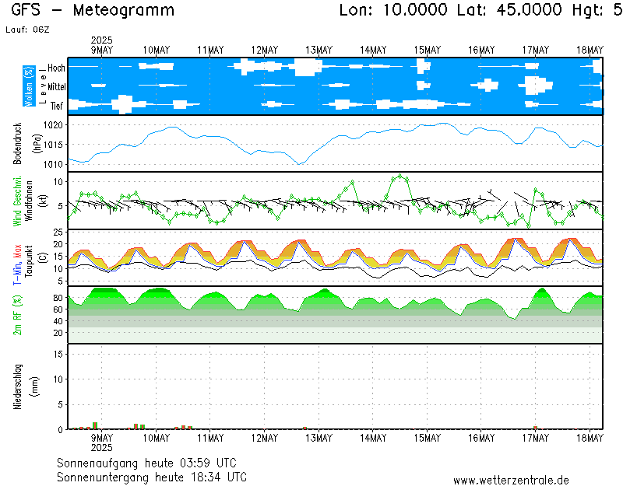Click '14MAY' date above the cloud panel

click(373, 50)
